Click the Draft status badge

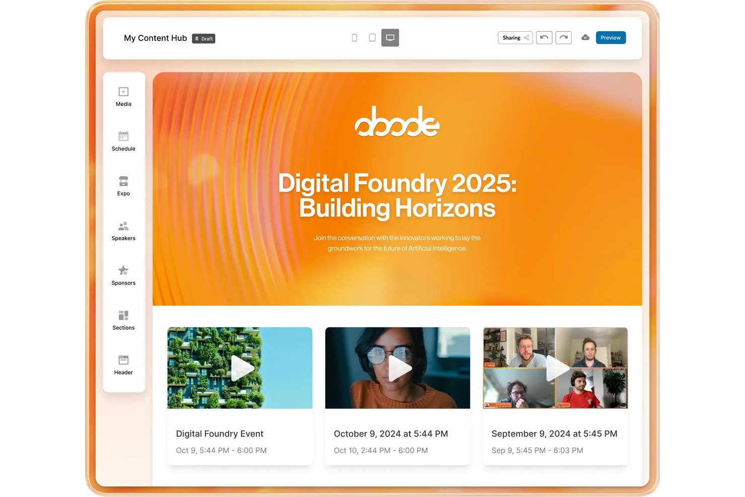click(x=203, y=39)
